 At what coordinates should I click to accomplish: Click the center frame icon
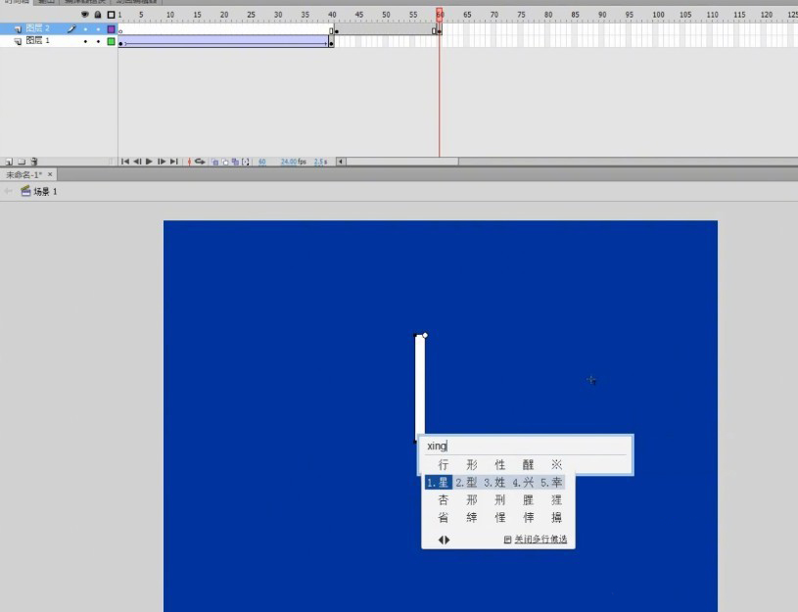189,162
